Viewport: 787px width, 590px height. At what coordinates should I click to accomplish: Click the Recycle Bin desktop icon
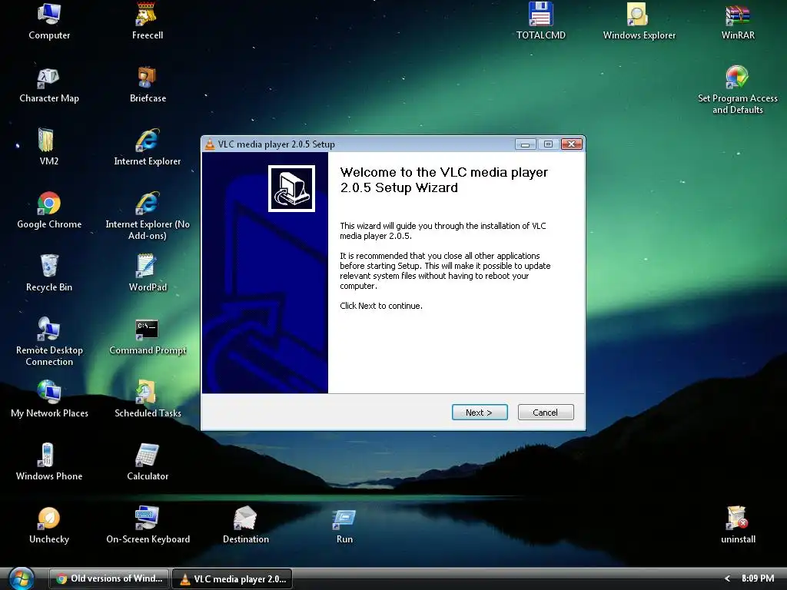[x=49, y=273]
